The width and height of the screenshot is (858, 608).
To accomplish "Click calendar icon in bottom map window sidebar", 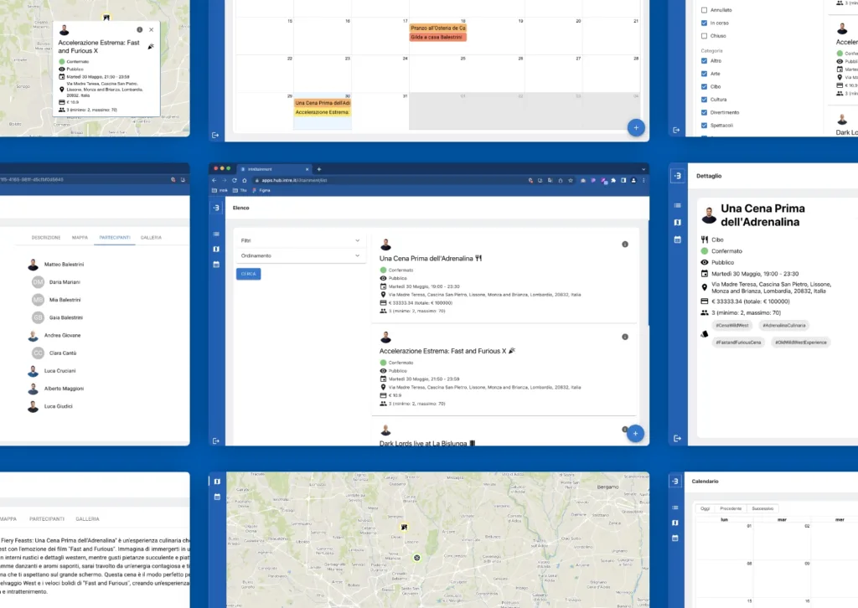I will click(217, 497).
